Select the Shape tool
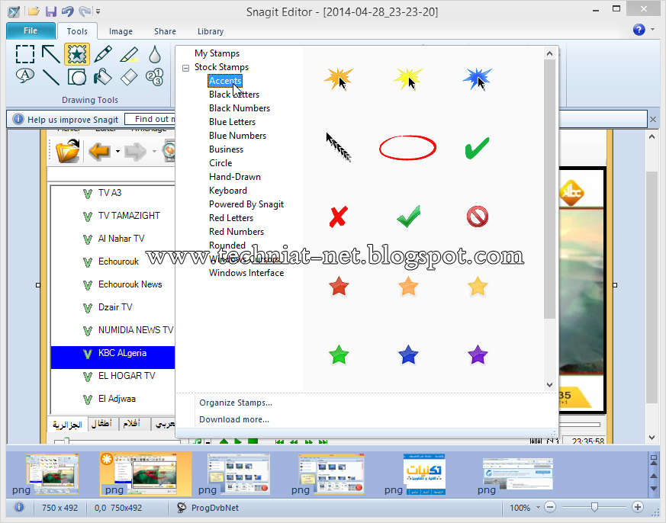The width and height of the screenshot is (666, 523). coord(76,77)
